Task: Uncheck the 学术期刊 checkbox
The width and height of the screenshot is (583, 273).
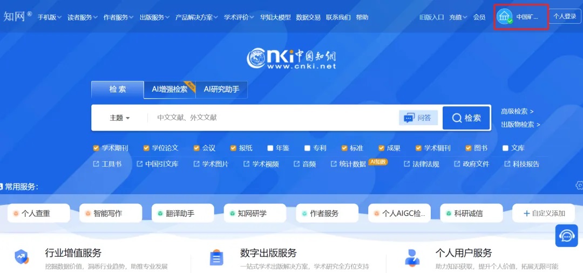Action: (x=96, y=148)
